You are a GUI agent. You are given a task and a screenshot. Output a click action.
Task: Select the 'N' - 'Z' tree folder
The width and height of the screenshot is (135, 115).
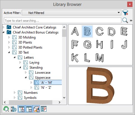click(46, 87)
